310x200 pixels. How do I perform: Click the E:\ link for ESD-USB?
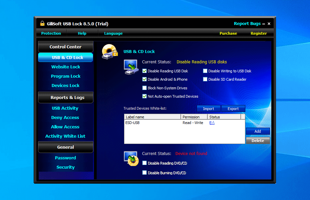point(212,123)
